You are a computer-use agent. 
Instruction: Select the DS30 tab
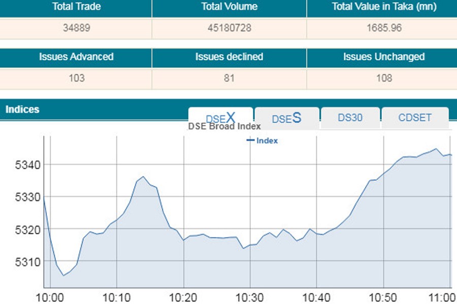tap(350, 118)
